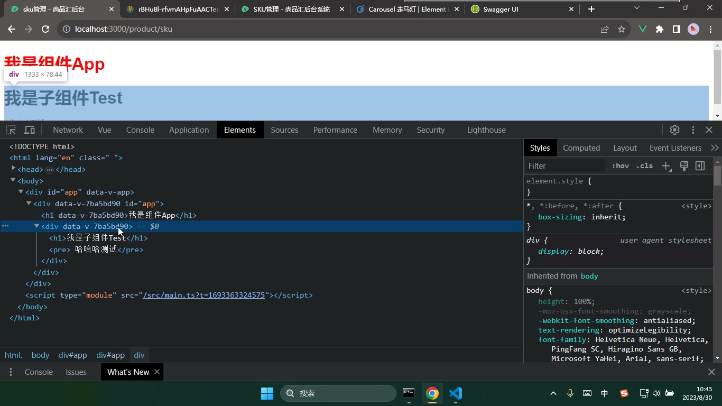The height and width of the screenshot is (406, 722).
Task: Open Chrome side panel icon
Action: tap(677, 29)
